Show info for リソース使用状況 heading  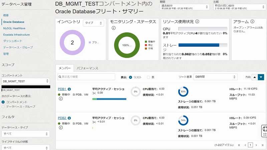tap(197, 22)
